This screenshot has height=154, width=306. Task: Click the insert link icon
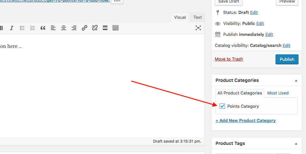pyautogui.click(x=84, y=28)
